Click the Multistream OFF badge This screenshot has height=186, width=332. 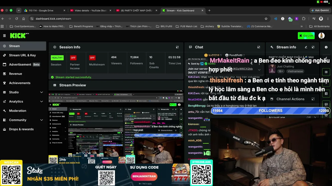(92, 58)
